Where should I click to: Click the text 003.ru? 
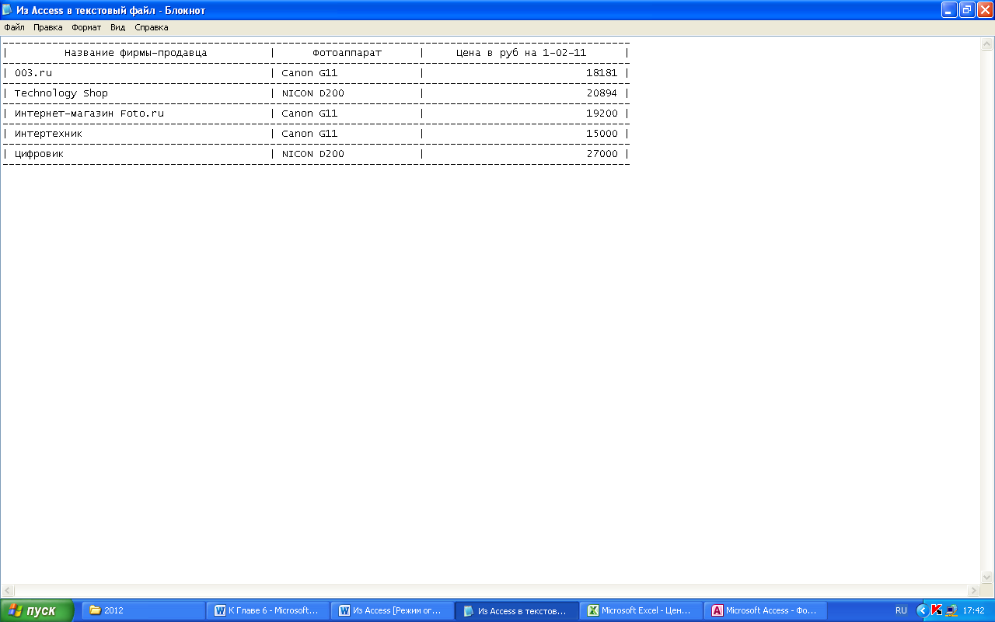coord(33,73)
